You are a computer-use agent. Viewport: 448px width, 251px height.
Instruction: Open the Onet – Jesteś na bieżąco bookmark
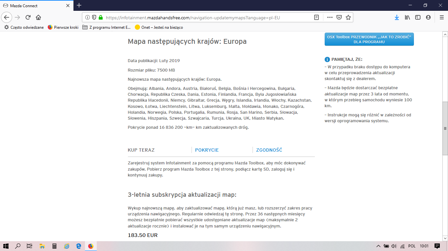point(159,27)
